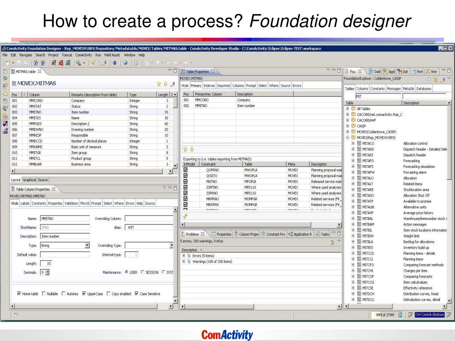Click the gear icon in the left sidebar
This screenshot has width=455, height=341.
(5, 78)
